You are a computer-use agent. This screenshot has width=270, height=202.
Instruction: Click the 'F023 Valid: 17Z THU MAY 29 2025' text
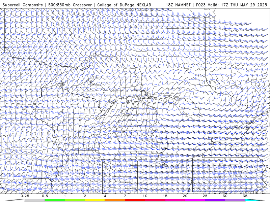(232, 5)
